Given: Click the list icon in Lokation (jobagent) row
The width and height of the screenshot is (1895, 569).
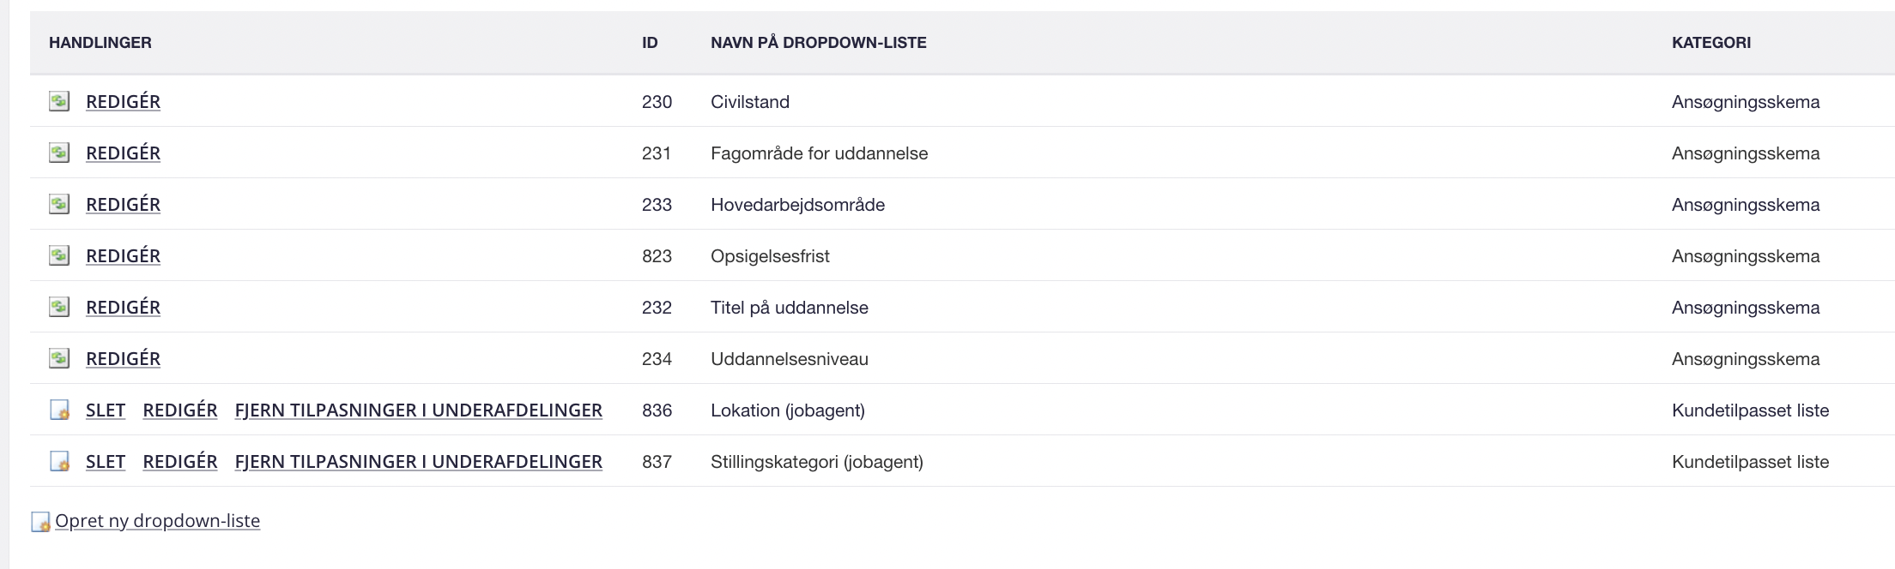Looking at the screenshot, I should coord(58,410).
